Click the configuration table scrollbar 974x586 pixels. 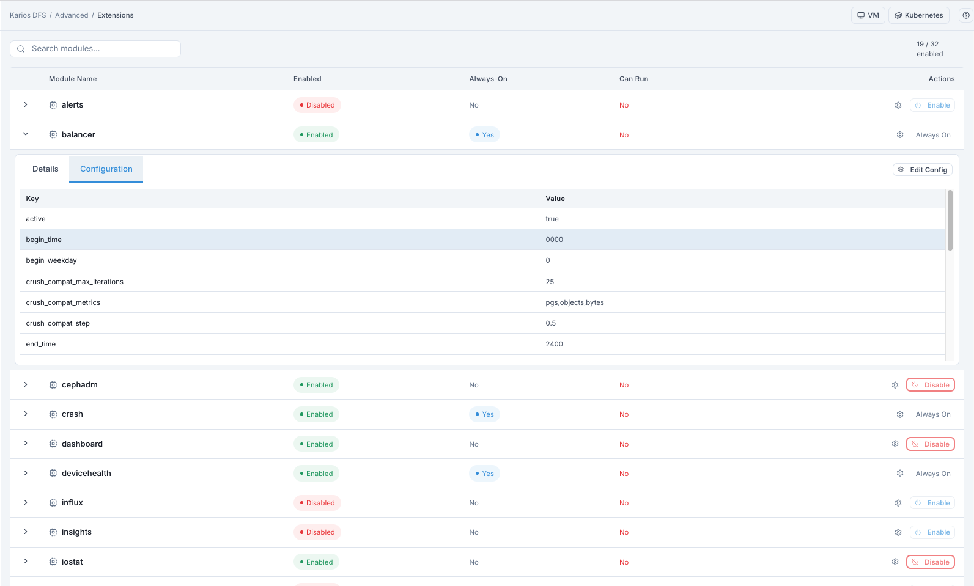point(950,220)
